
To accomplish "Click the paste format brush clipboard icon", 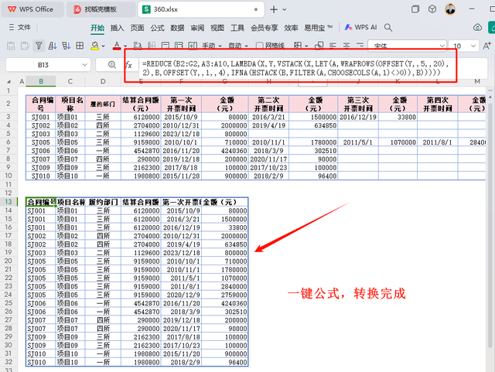I will pyautogui.click(x=25, y=46).
